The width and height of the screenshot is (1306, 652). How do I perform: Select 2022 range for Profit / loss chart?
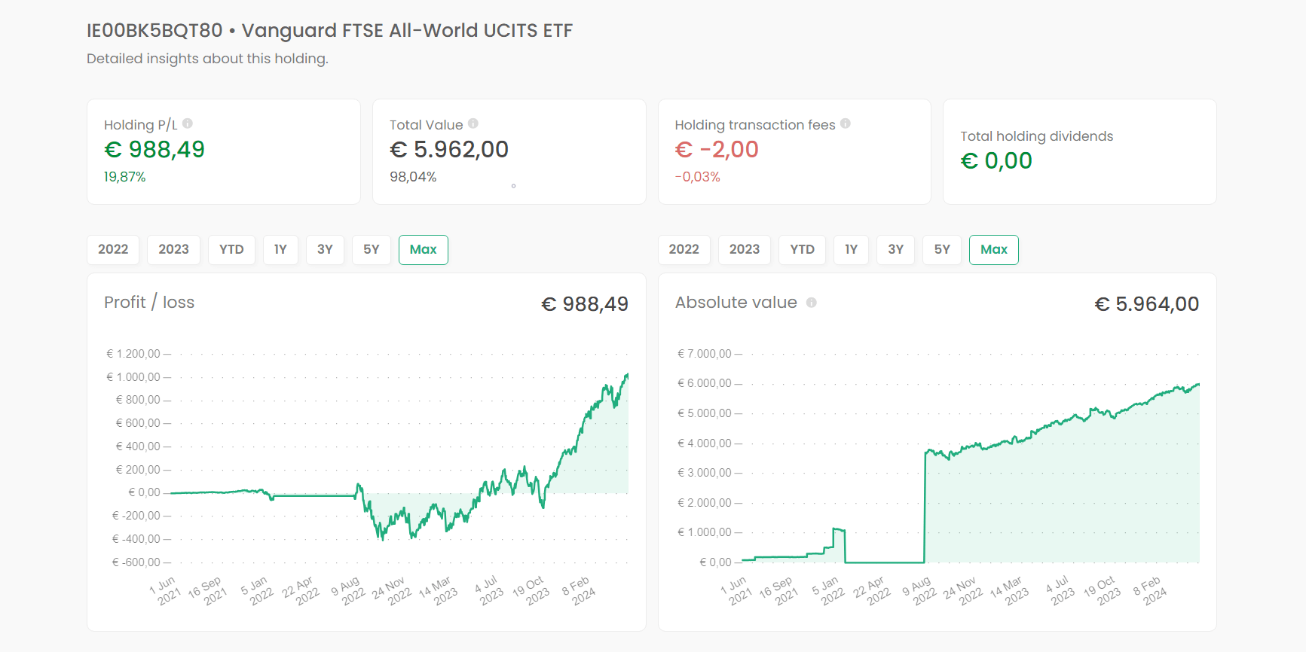(113, 250)
